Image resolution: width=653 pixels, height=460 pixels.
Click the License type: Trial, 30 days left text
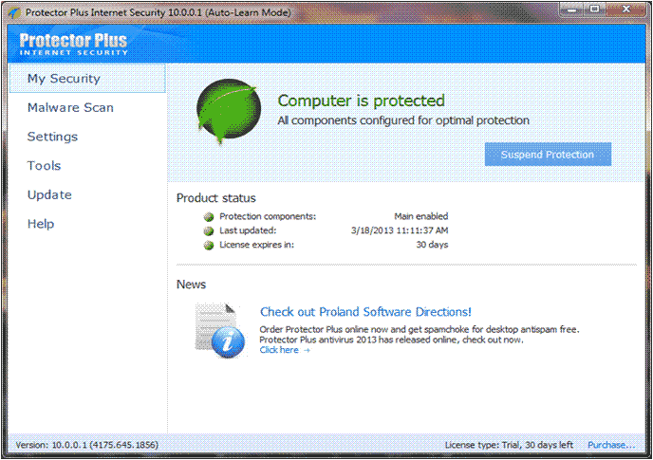coord(509,445)
